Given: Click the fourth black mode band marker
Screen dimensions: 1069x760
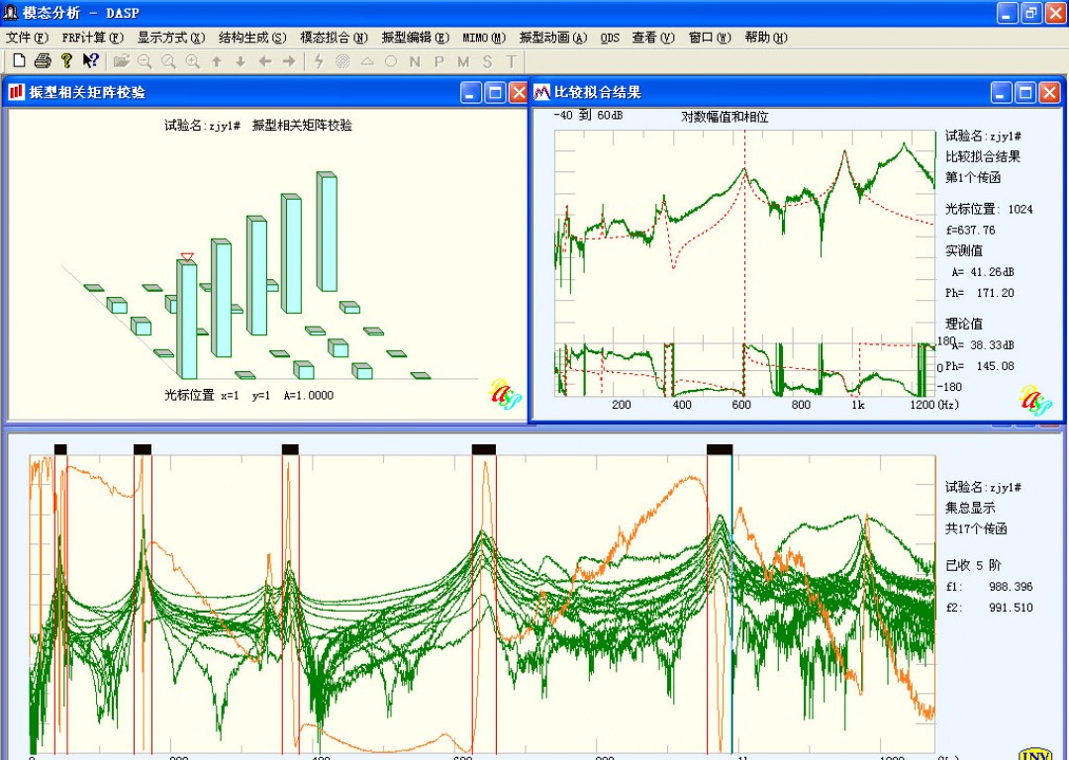Looking at the screenshot, I should tap(484, 449).
